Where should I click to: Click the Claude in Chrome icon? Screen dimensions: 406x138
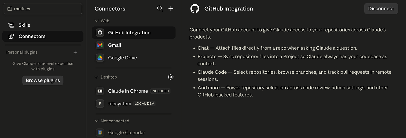(x=100, y=91)
